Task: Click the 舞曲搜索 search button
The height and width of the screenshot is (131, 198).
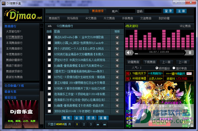Action: (x=98, y=11)
